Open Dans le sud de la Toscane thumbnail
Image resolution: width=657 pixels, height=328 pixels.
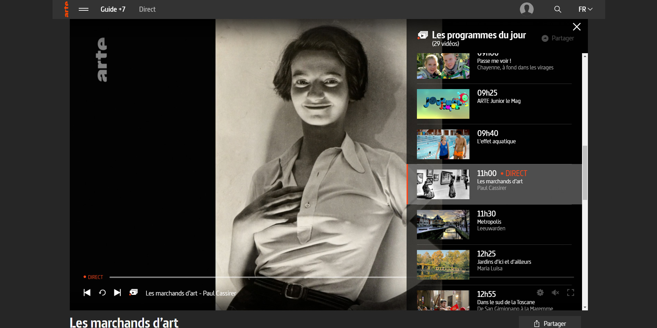click(x=443, y=300)
